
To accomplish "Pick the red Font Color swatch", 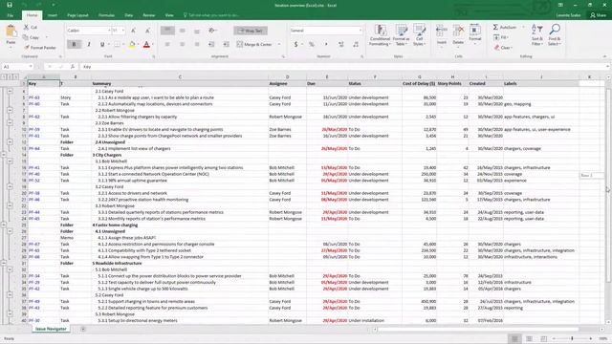I will pos(146,45).
